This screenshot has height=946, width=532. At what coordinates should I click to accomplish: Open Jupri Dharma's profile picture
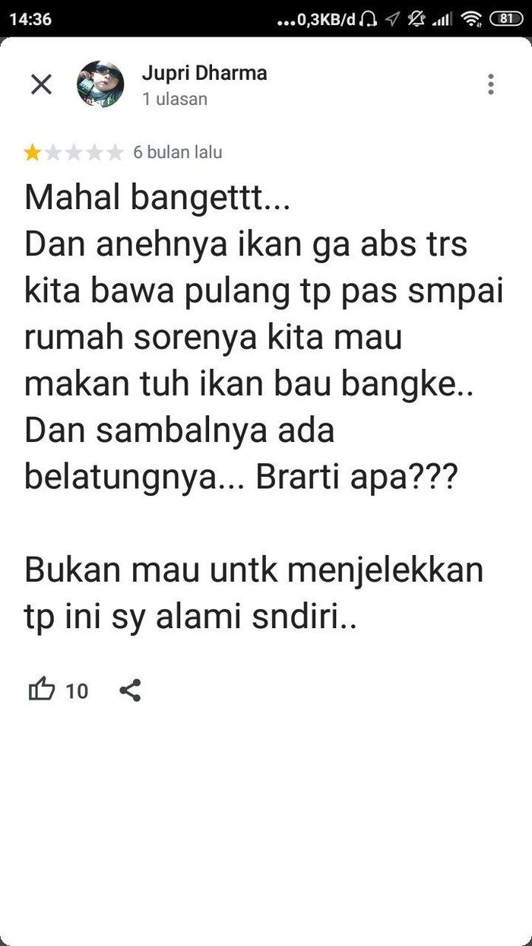point(100,84)
